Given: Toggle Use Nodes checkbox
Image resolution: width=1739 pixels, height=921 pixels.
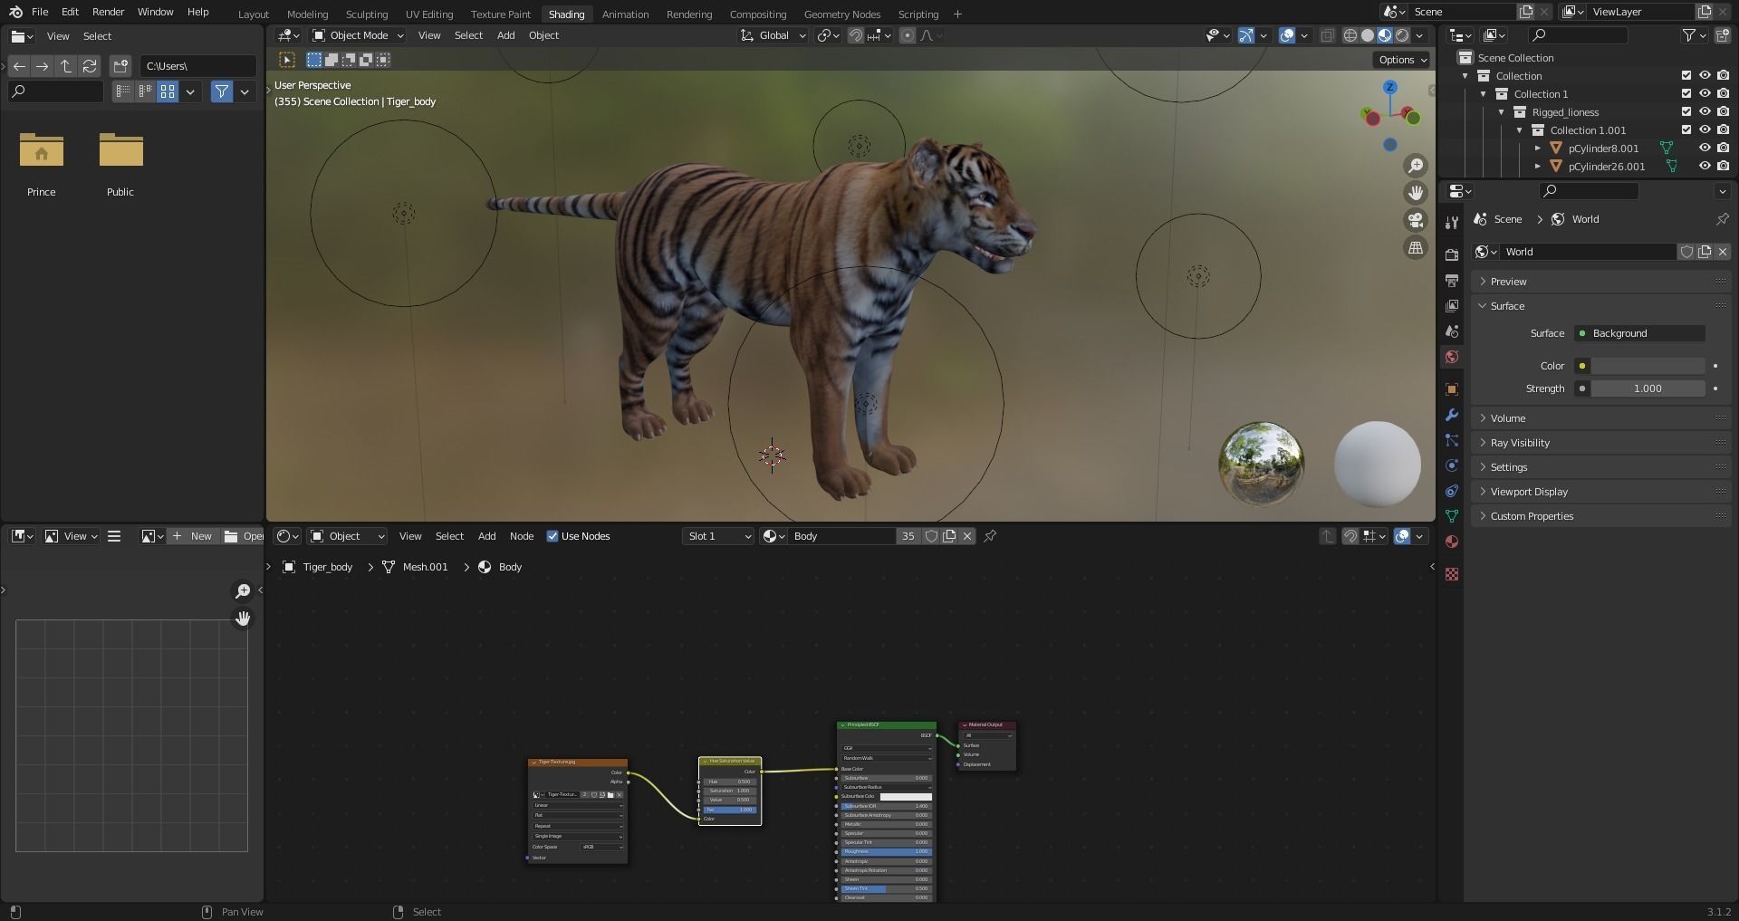Looking at the screenshot, I should pos(552,536).
